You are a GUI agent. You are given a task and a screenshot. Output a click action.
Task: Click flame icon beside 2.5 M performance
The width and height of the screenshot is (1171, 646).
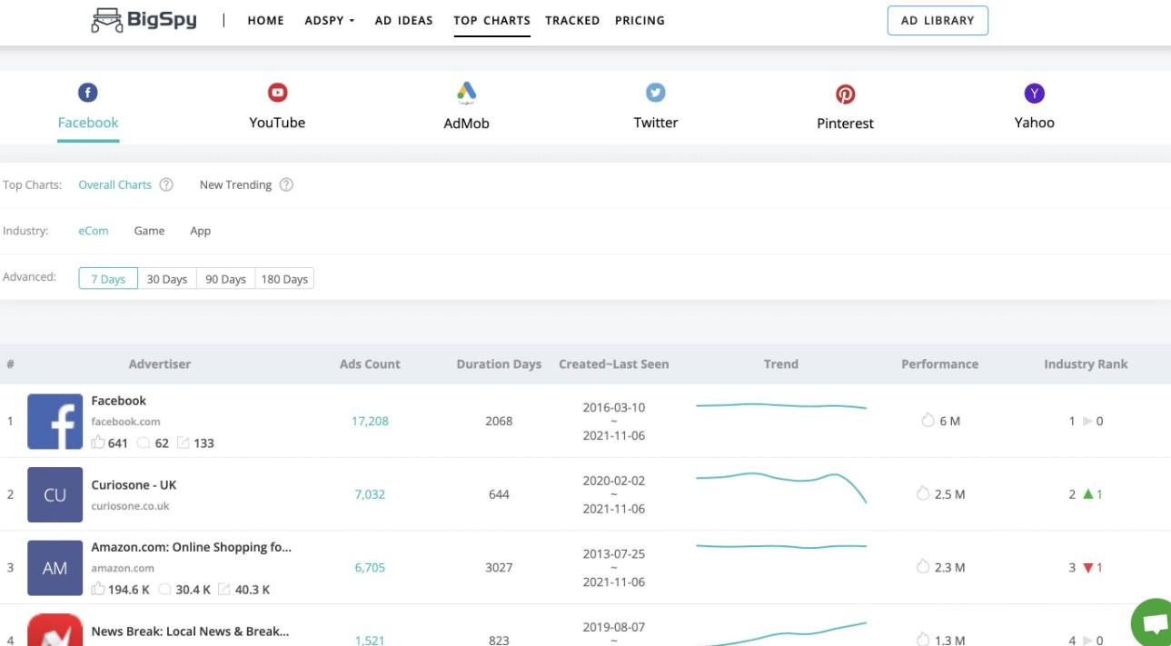click(923, 493)
